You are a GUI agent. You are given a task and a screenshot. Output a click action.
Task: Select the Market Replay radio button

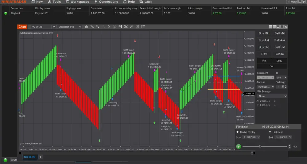click(238, 132)
